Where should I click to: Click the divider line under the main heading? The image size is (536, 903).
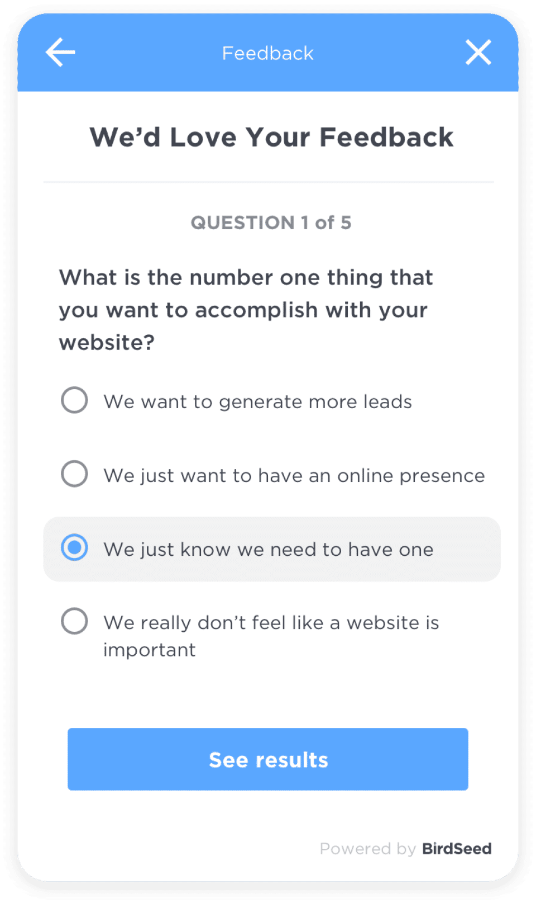point(268,182)
